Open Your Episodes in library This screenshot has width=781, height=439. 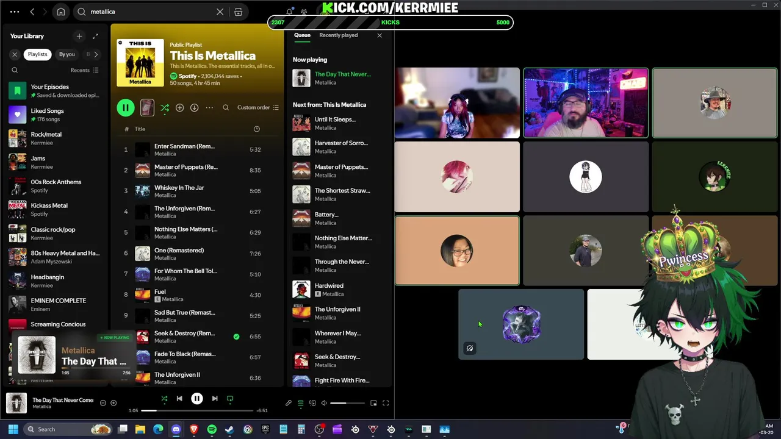point(56,91)
